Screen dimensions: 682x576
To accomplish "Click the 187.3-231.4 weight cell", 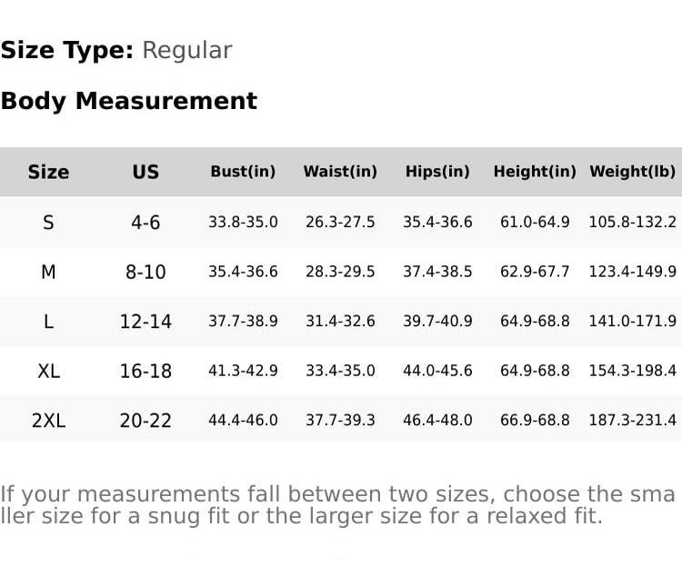I will click(x=633, y=420).
